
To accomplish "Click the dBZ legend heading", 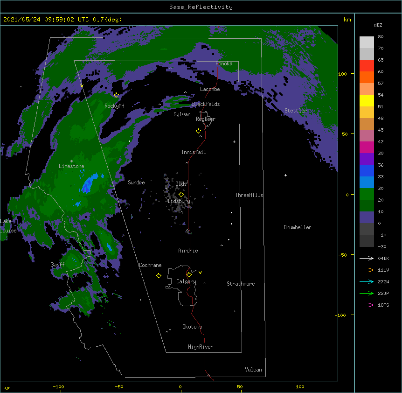I will pos(378,25).
